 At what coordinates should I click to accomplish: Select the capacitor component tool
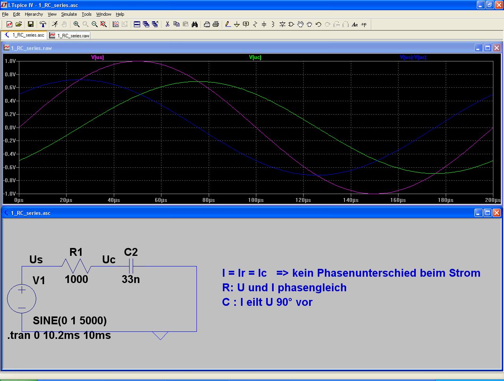(x=264, y=24)
